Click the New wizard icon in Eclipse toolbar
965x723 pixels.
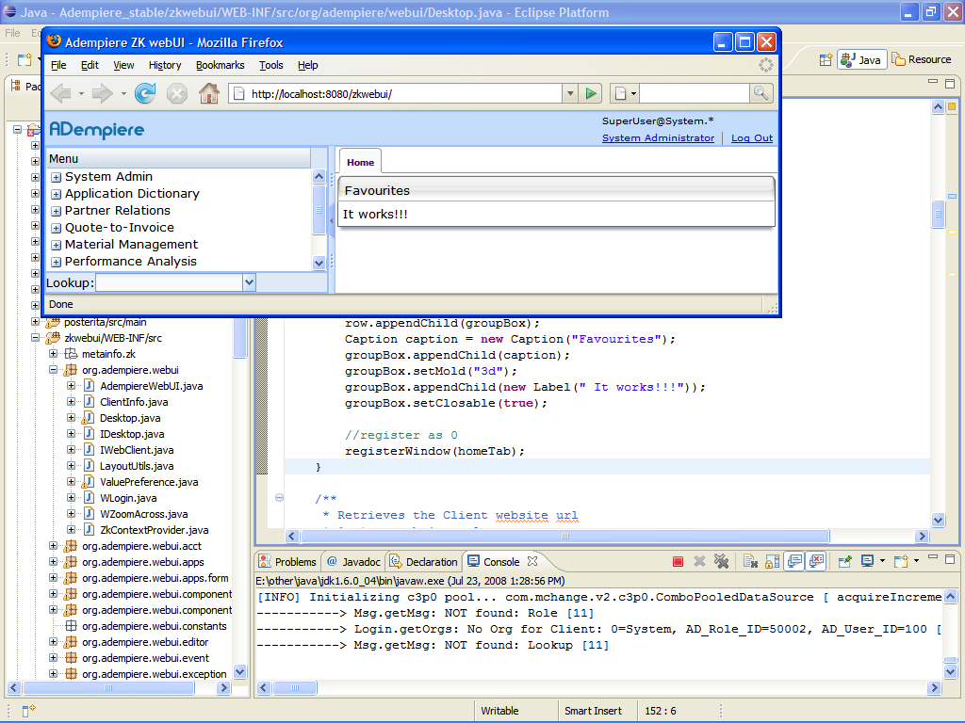[x=25, y=59]
